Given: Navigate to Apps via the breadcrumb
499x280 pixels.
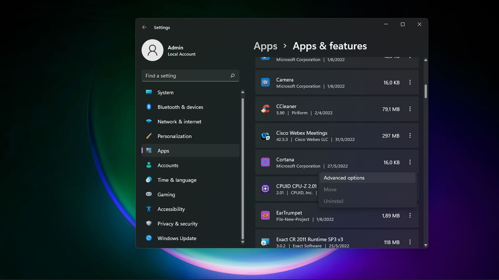Looking at the screenshot, I should coord(265,46).
